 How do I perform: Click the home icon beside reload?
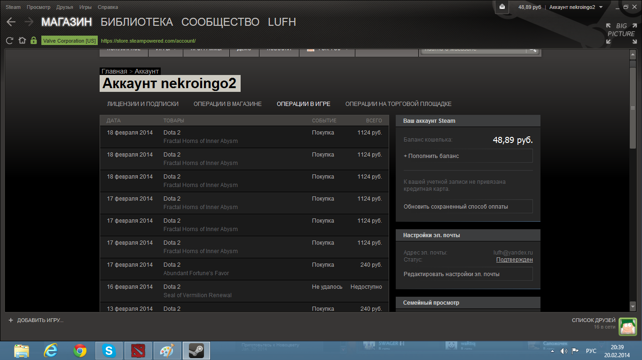click(22, 41)
